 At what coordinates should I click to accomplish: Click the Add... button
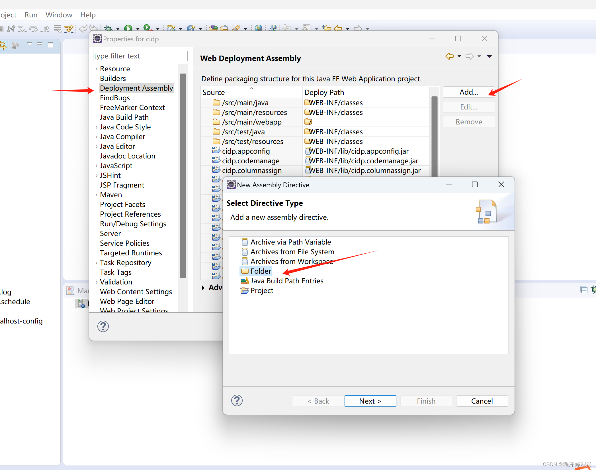click(468, 92)
